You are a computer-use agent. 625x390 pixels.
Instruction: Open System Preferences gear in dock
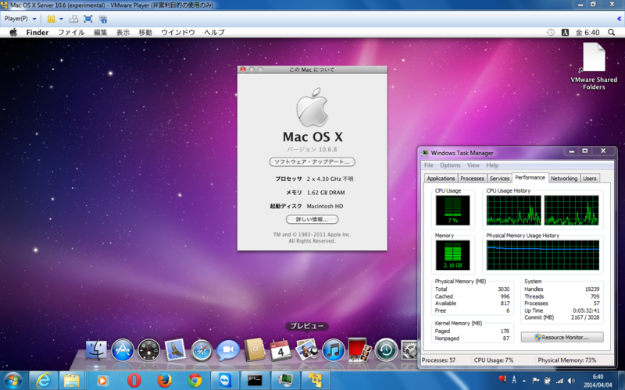point(409,350)
